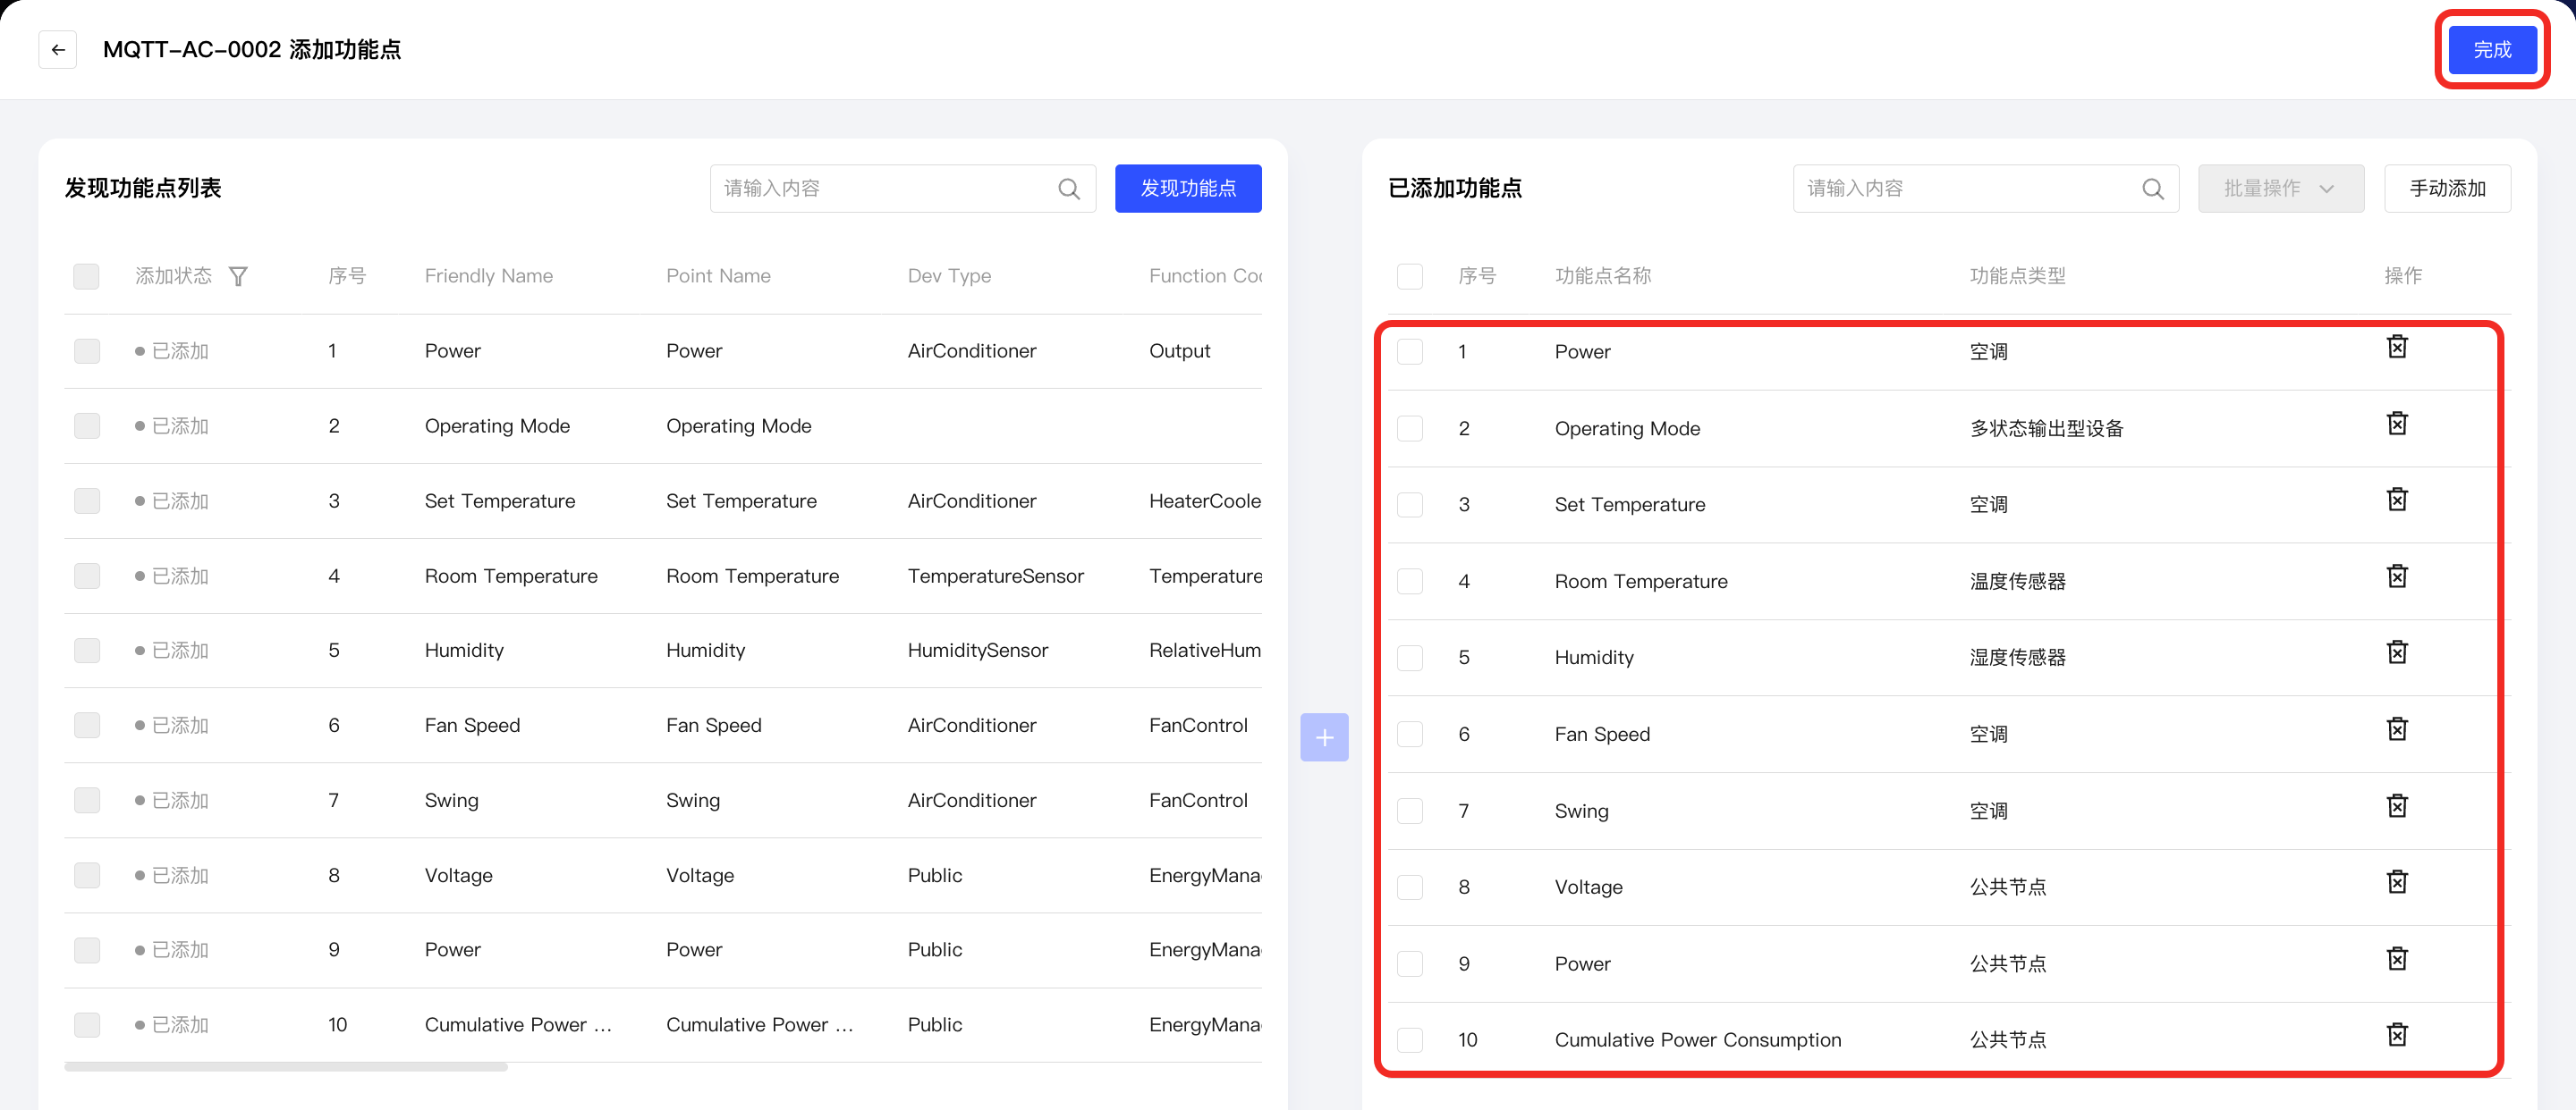Check added row 7 Swing checkbox
The image size is (2576, 1110).
pyautogui.click(x=1410, y=811)
